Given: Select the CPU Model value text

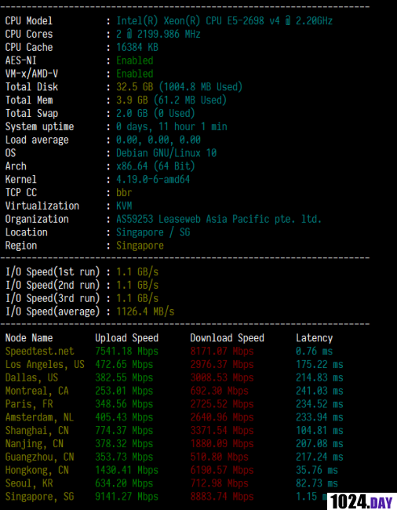Looking at the screenshot, I should [x=224, y=21].
